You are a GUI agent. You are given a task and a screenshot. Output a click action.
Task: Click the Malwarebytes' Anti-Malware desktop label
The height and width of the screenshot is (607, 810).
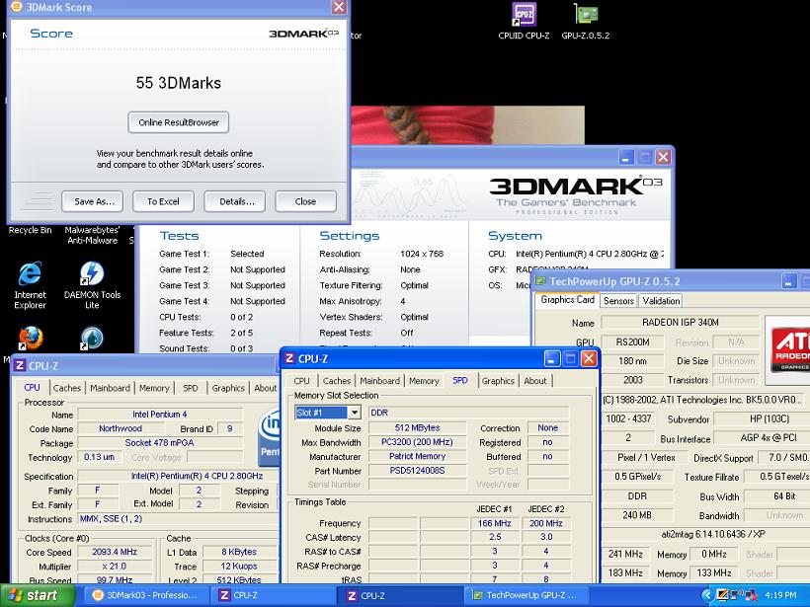point(92,235)
